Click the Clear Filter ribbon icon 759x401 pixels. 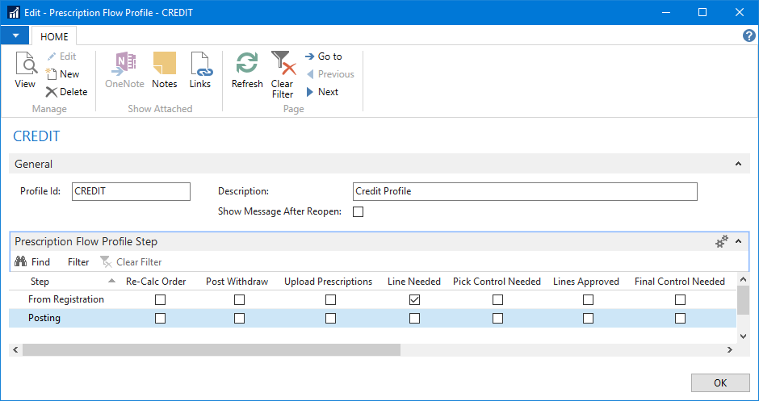[x=282, y=74]
